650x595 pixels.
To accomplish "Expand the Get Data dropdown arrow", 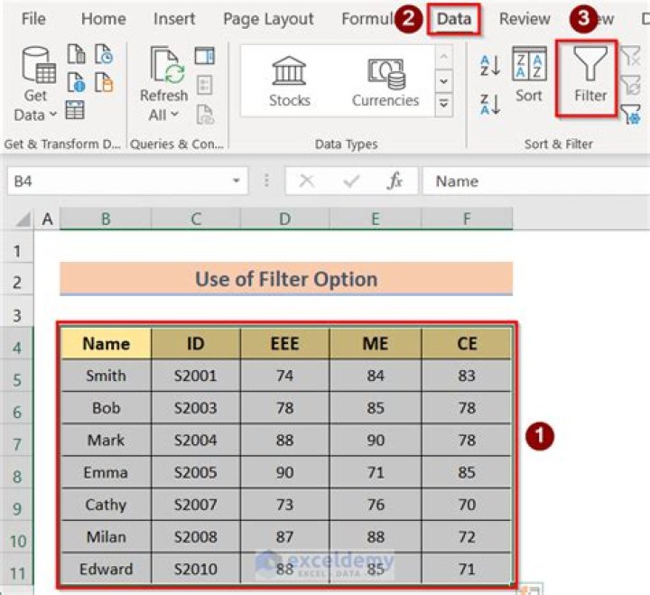I will (53, 114).
